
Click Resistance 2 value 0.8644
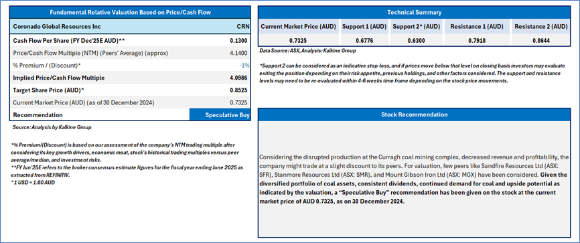tap(540, 41)
